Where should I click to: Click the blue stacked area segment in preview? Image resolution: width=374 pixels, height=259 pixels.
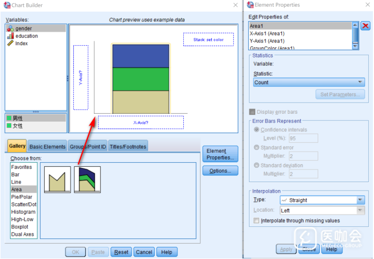pyautogui.click(x=140, y=56)
